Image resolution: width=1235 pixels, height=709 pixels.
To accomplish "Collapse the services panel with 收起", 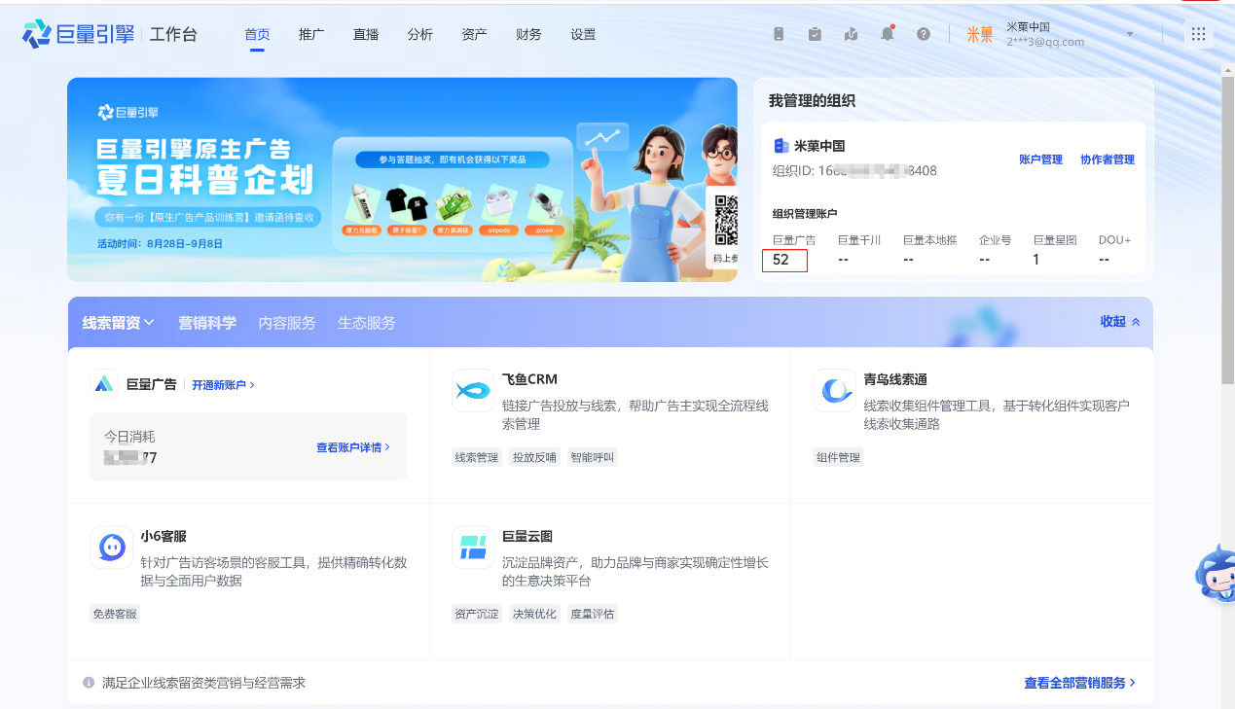I will (1120, 322).
